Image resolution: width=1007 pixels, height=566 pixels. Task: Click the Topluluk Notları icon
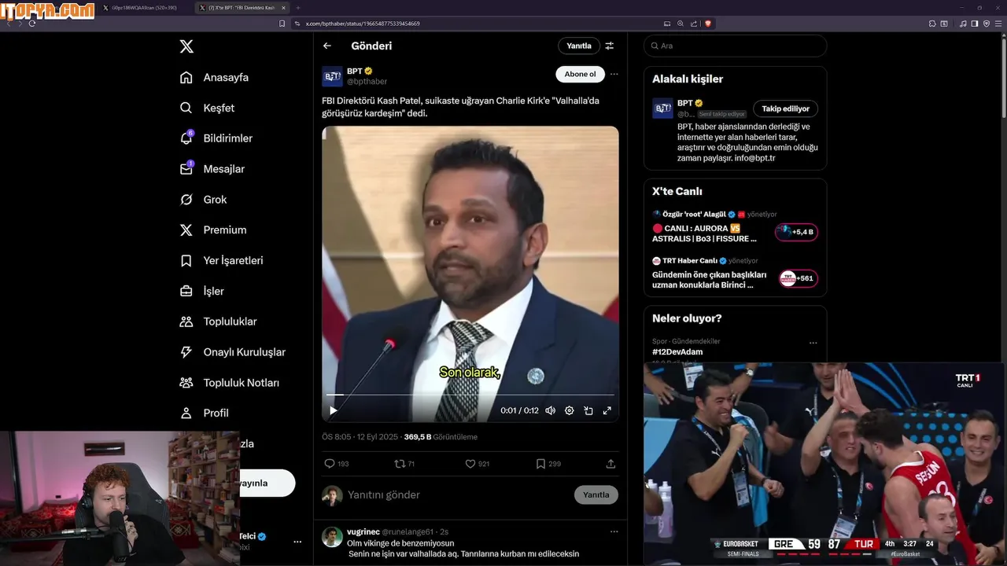[x=186, y=383]
